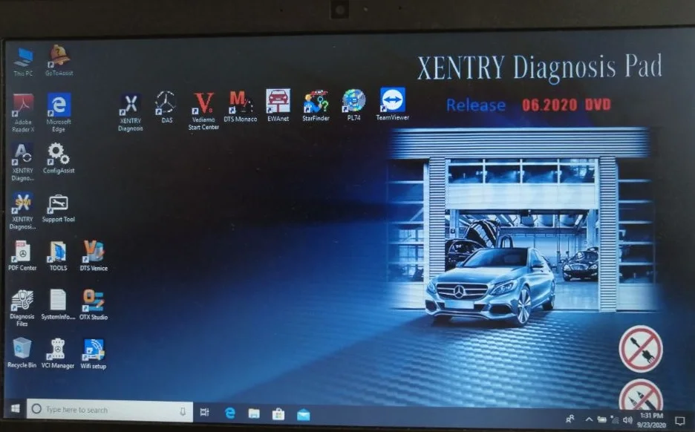695x432 pixels.
Task: Launch OTX Studio shortcut
Action: 93,304
